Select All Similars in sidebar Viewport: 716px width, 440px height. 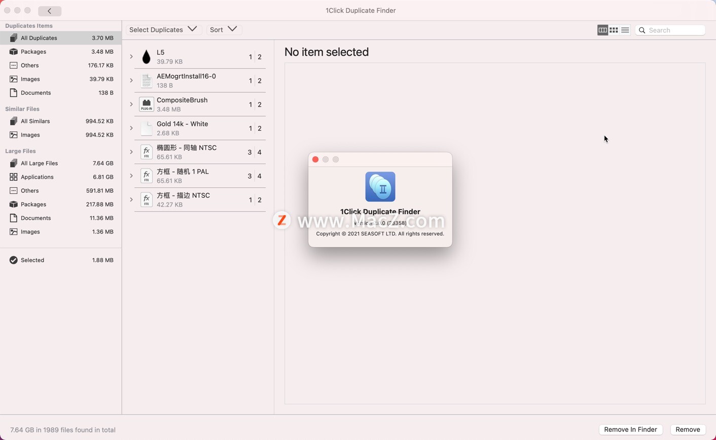click(x=61, y=121)
